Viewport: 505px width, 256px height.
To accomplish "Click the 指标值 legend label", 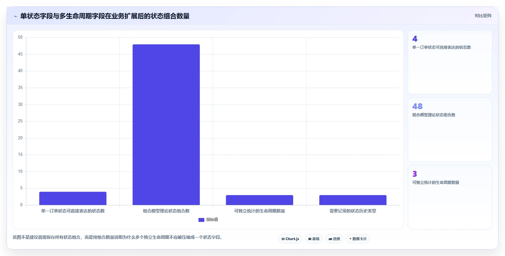I will [x=212, y=220].
